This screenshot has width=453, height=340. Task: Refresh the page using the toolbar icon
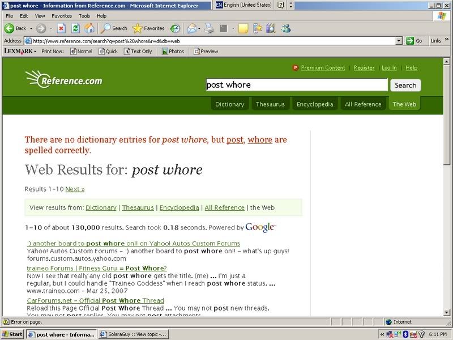(x=75, y=28)
